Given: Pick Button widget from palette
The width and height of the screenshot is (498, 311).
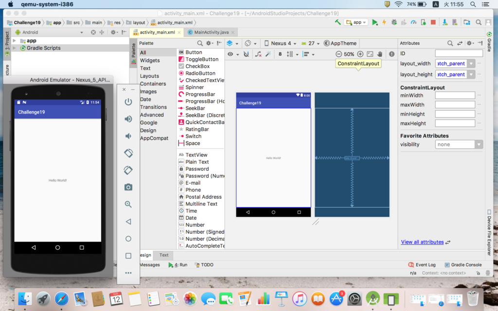Looking at the screenshot, I should pyautogui.click(x=194, y=52).
